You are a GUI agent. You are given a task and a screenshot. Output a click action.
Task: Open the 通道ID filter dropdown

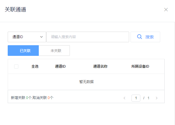[27, 37]
